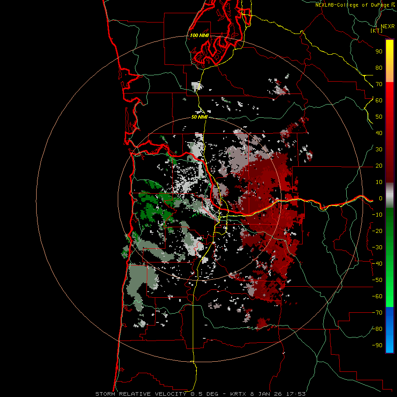397x397 pixels.
Task: Click the -90 value on the velocity scale
Action: 377,345
